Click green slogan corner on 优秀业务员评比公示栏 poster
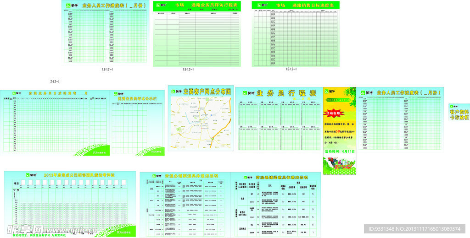470x238 pixels. coord(151,151)
